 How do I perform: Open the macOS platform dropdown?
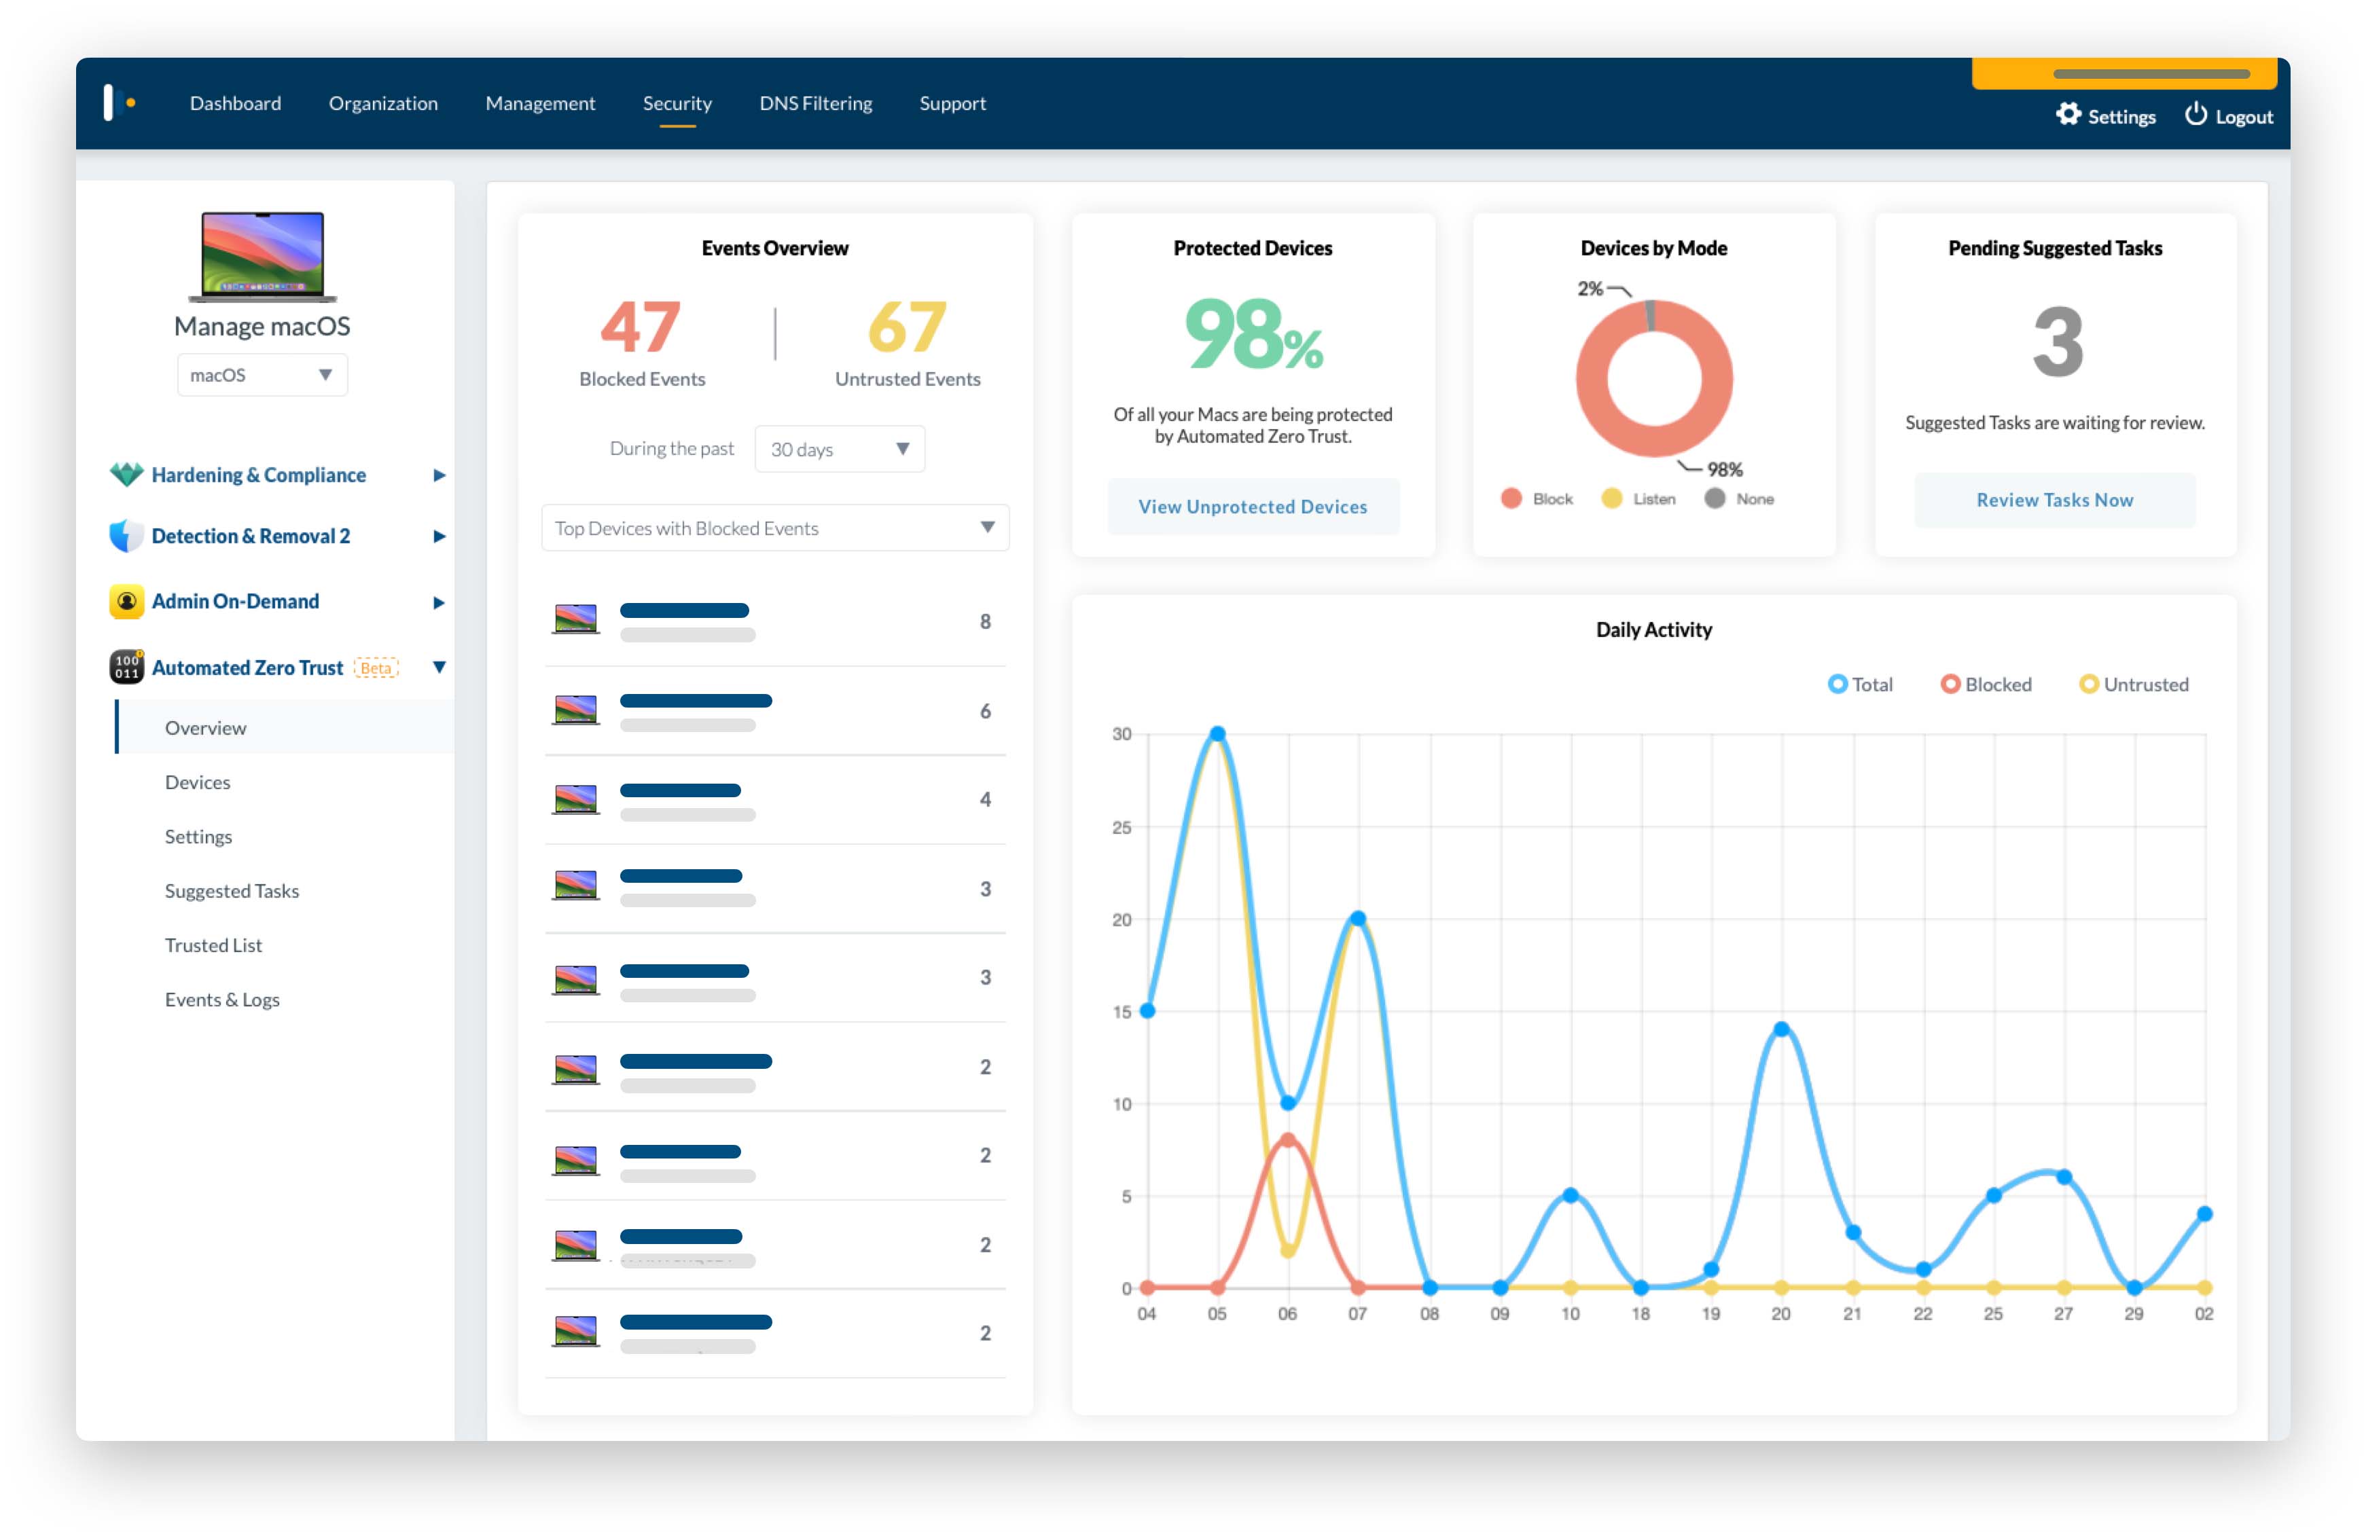coord(262,375)
